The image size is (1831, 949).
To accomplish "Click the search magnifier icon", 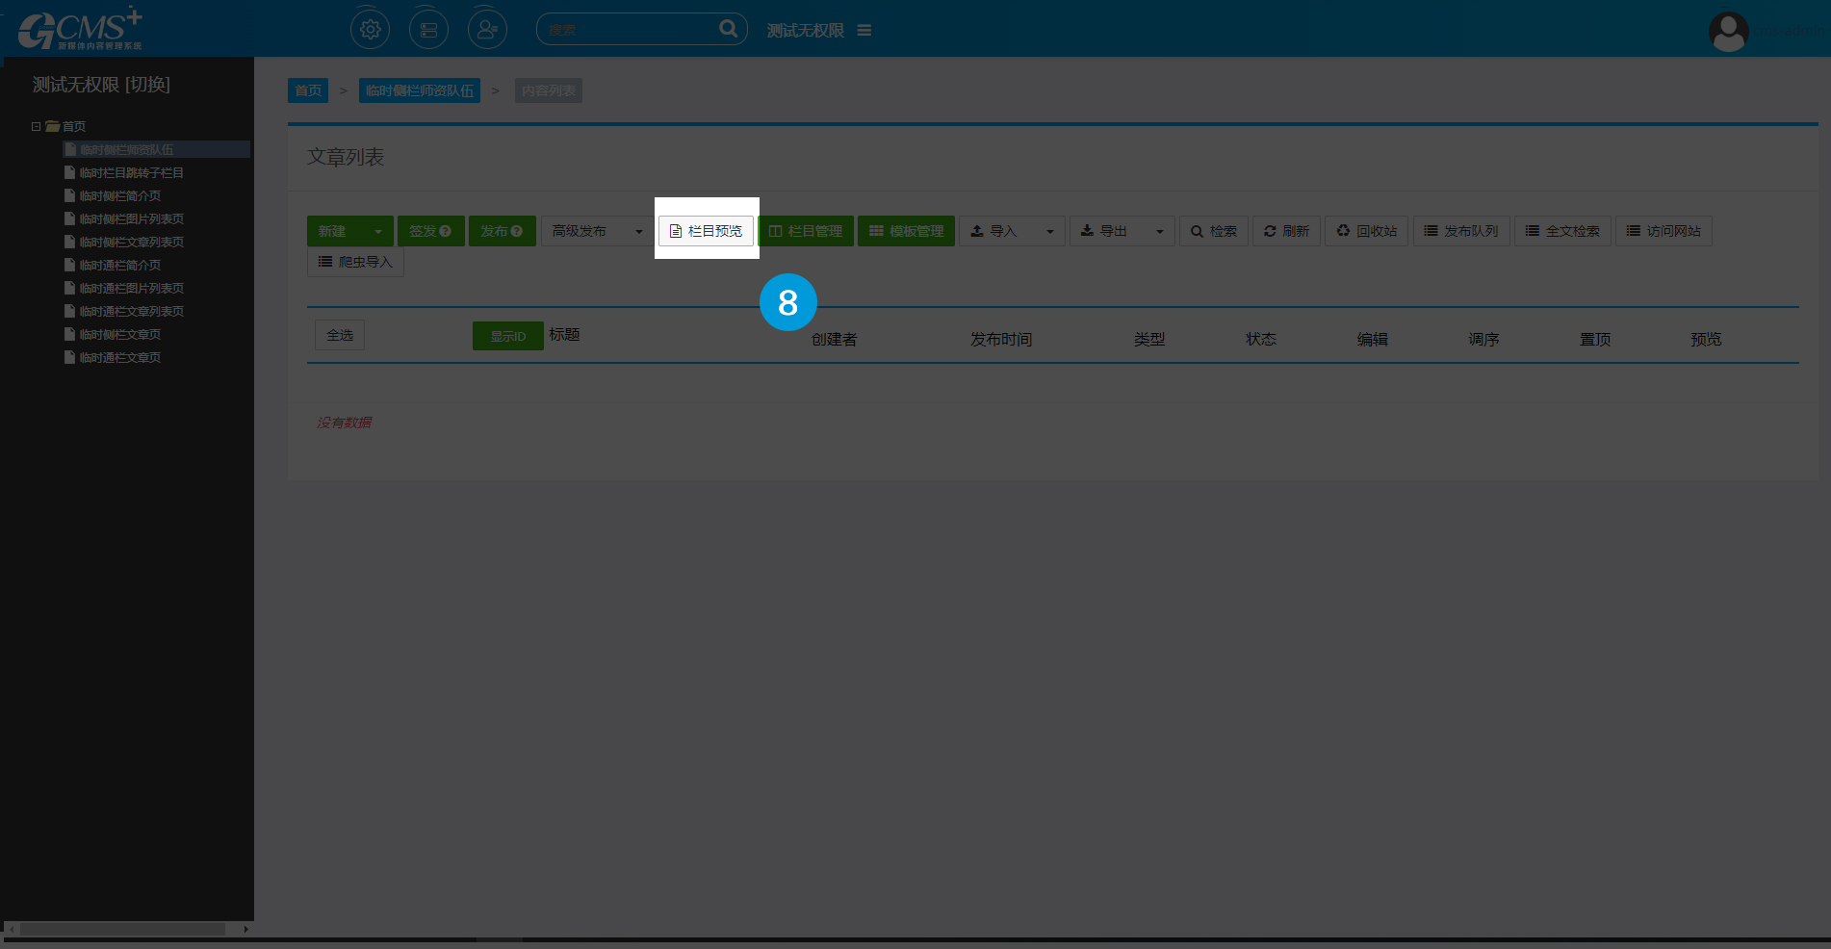I will pyautogui.click(x=728, y=30).
